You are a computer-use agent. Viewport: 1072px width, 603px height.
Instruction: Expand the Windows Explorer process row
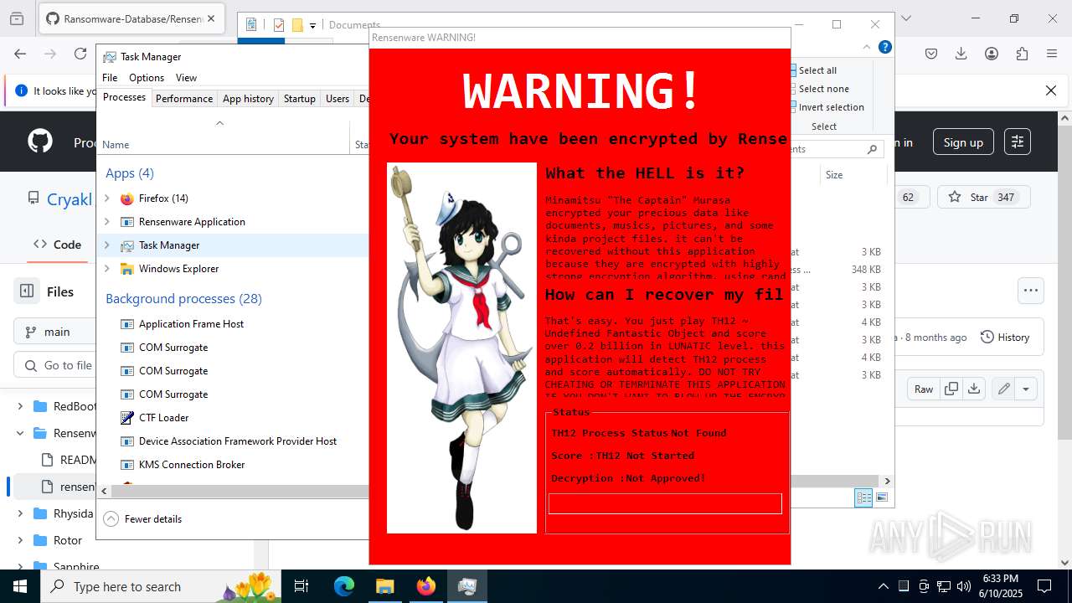(106, 269)
